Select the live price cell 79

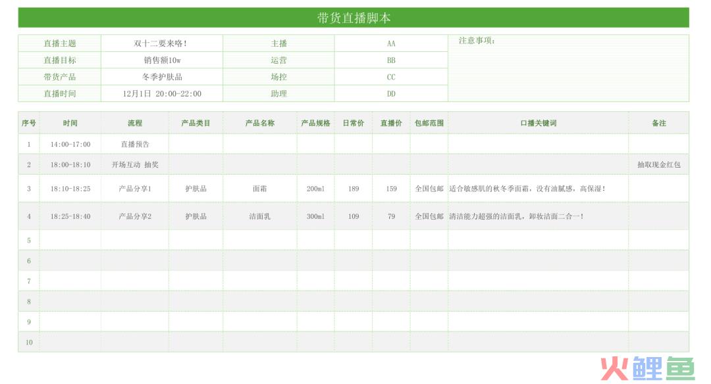coord(391,216)
